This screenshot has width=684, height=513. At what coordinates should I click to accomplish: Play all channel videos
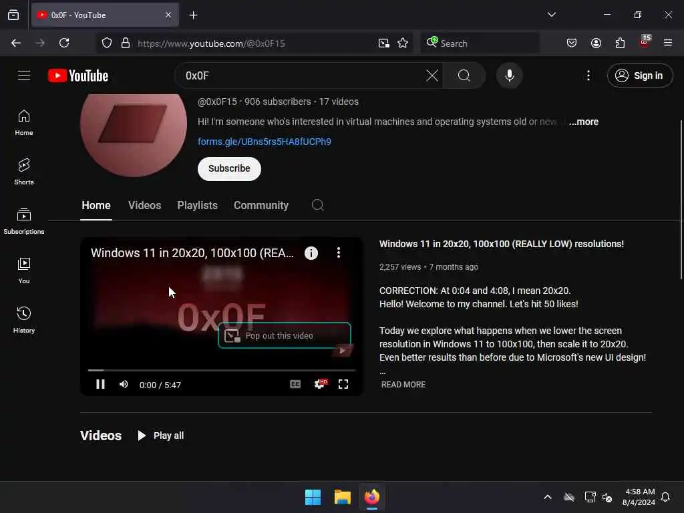pos(160,436)
